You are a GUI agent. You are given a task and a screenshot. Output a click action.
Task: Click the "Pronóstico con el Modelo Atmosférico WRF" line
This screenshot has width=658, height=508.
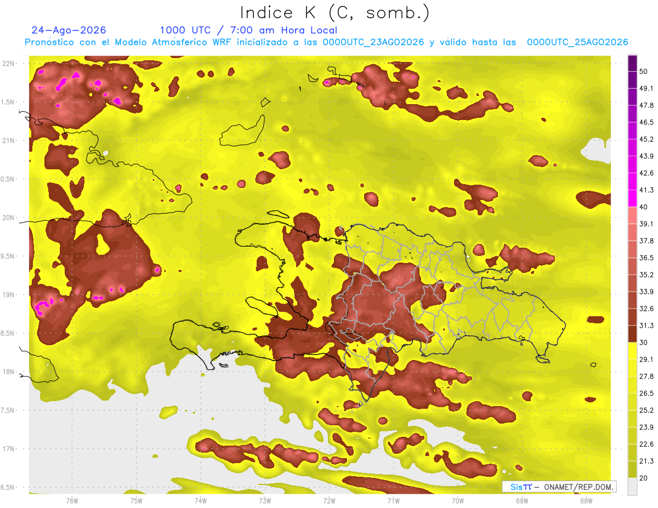[326, 42]
